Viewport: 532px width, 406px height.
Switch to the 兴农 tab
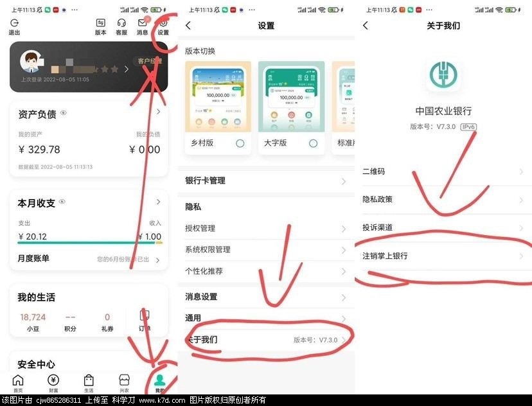(125, 384)
